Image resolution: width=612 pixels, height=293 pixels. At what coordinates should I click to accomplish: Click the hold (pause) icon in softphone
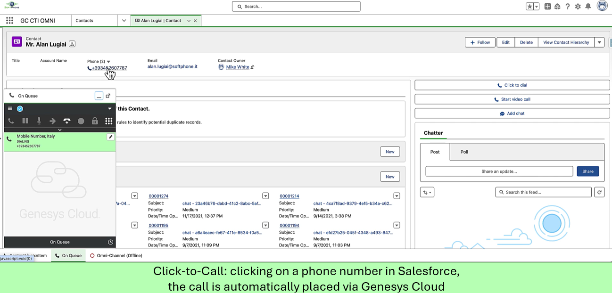point(25,121)
